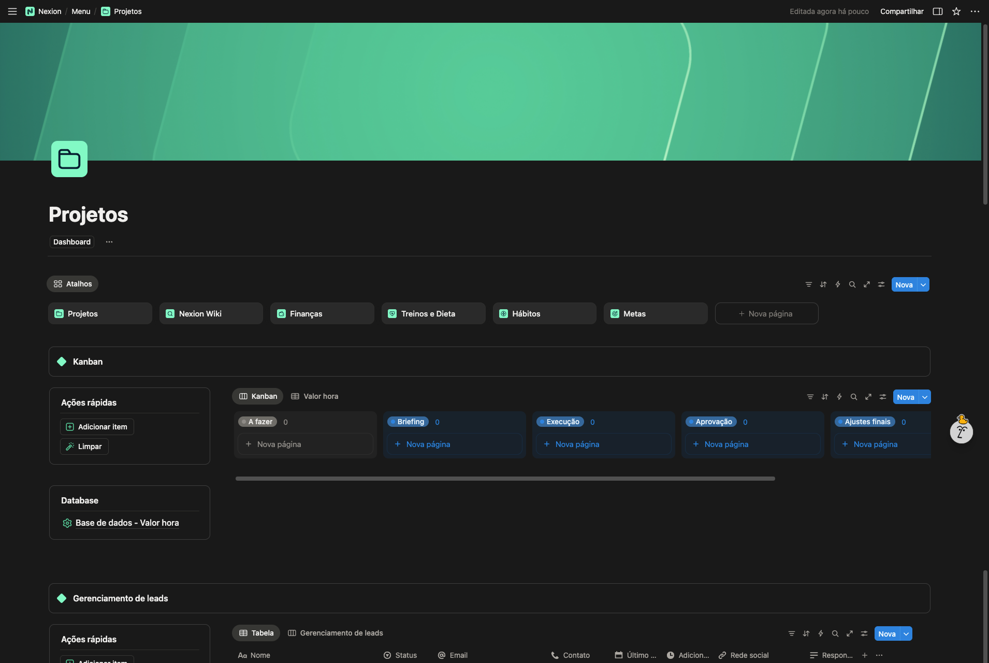Expand Kanban database to full page

[x=868, y=397]
